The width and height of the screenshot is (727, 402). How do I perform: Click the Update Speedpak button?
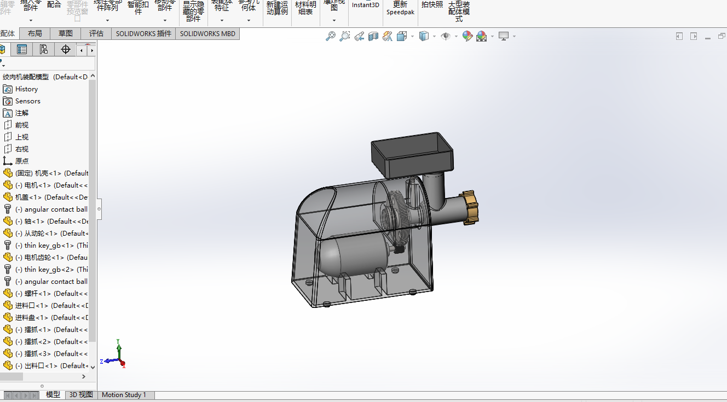(400, 8)
